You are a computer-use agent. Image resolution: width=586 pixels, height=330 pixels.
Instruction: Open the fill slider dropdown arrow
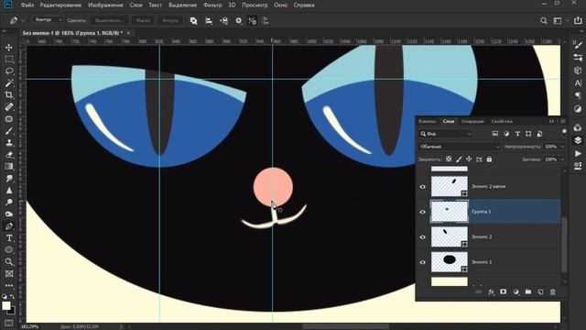[x=563, y=159]
